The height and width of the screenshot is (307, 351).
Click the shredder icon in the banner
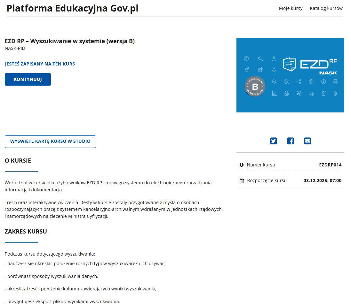point(335,81)
